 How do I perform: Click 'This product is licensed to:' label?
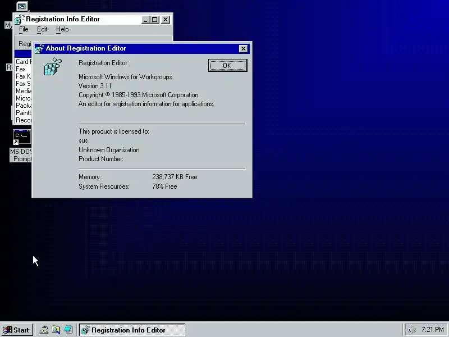(114, 131)
